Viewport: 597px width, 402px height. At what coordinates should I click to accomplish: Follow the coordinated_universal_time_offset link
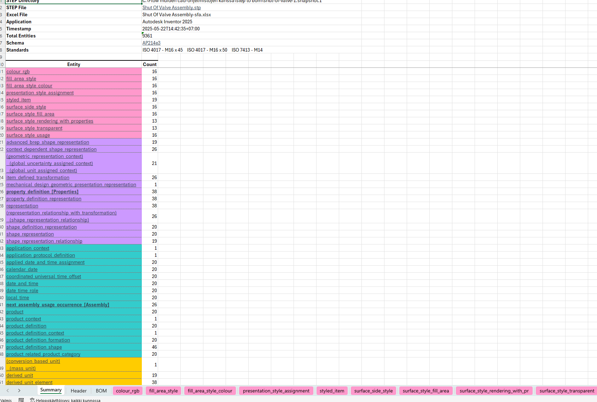[x=44, y=276]
